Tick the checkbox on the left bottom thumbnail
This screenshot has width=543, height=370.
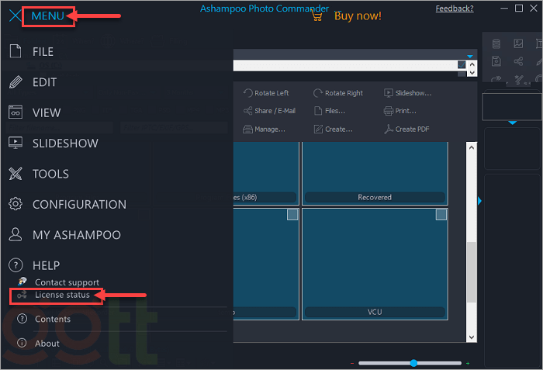pyautogui.click(x=292, y=215)
